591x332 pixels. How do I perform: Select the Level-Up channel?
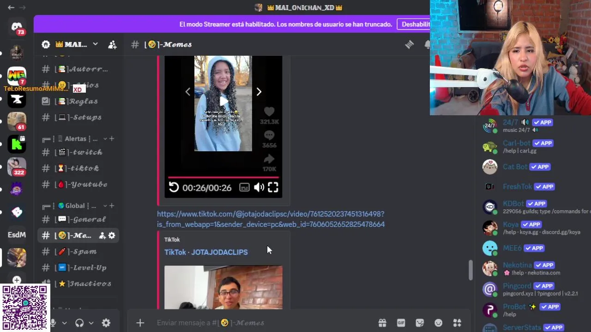click(x=78, y=267)
